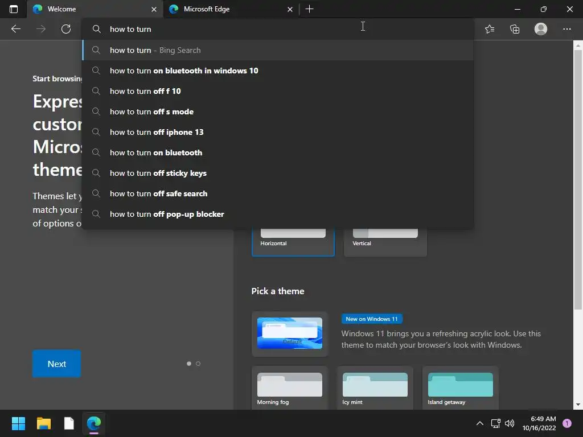This screenshot has width=583, height=437.
Task: Choose suggestion 'how to turn off s mode'
Action: click(x=278, y=112)
